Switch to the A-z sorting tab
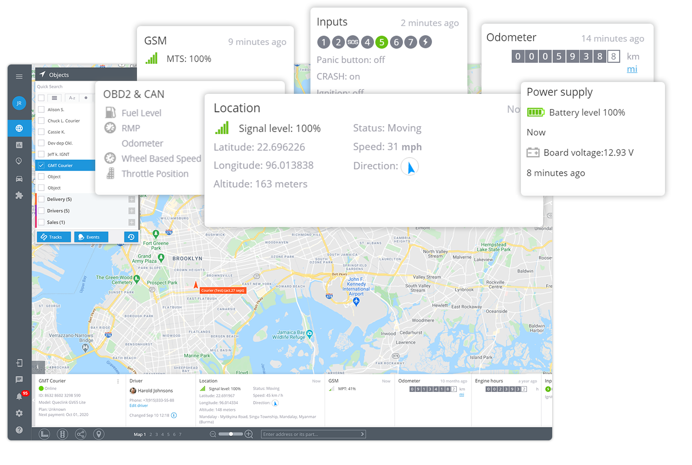The height and width of the screenshot is (465, 692). coord(72,98)
